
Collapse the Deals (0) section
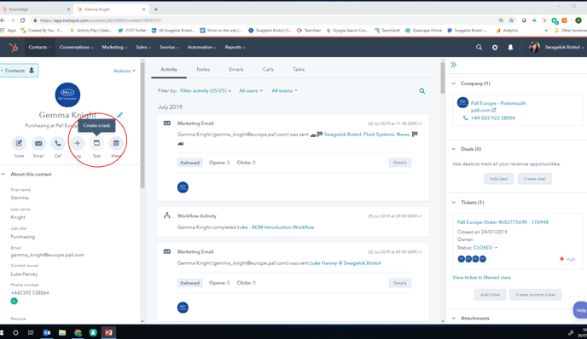(x=454, y=149)
